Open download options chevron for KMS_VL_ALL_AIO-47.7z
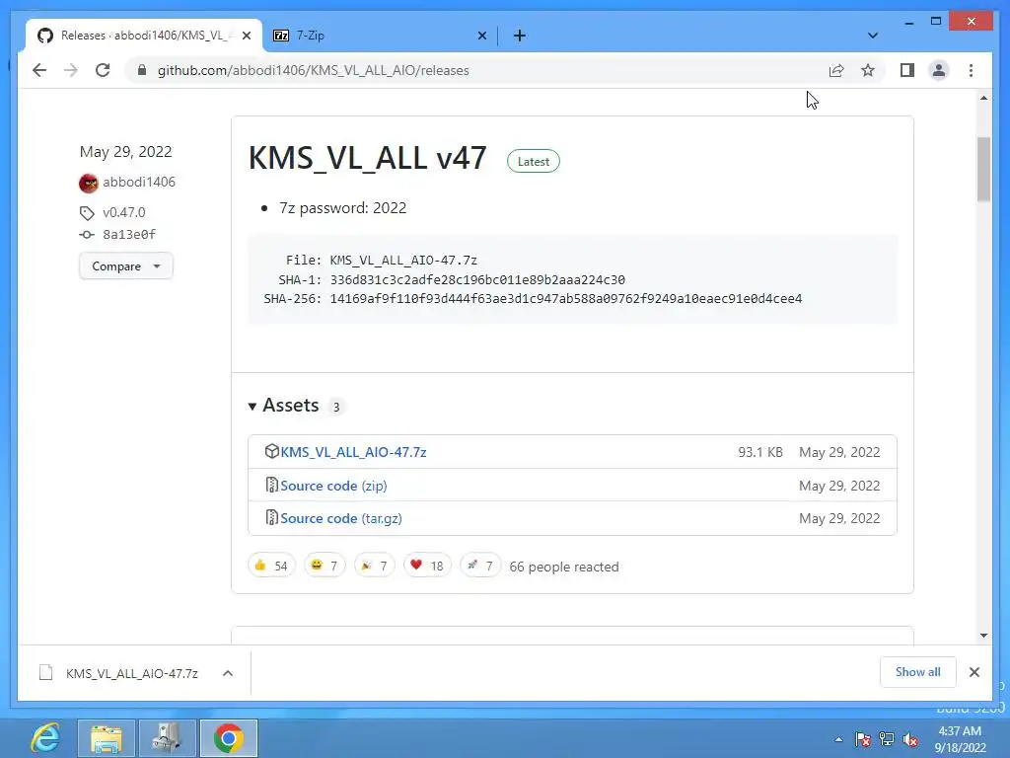The width and height of the screenshot is (1010, 758). coord(228,673)
